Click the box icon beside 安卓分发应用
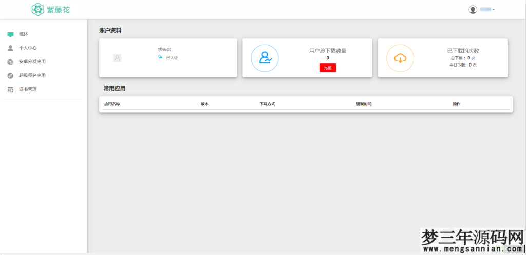 [x=10, y=62]
